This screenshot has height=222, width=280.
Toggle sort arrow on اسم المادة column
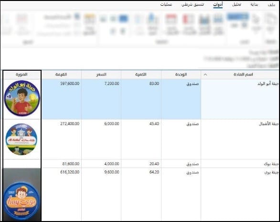(x=205, y=74)
